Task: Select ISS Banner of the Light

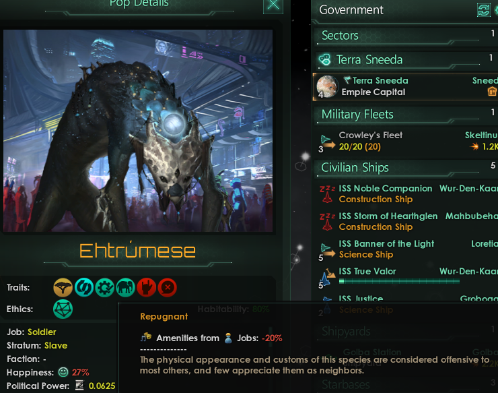Action: [x=407, y=249]
